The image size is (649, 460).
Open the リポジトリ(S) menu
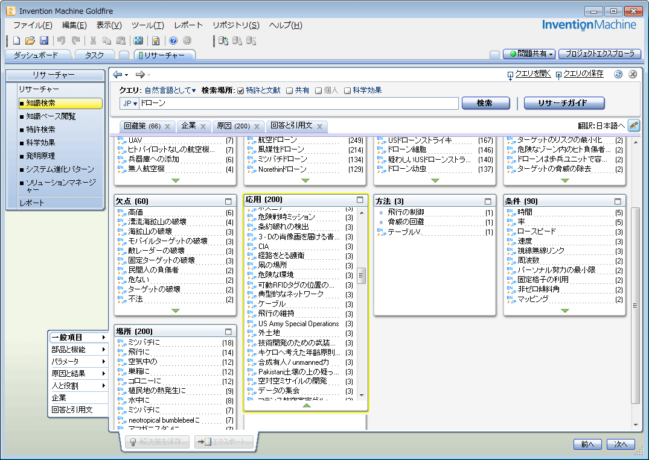(236, 25)
